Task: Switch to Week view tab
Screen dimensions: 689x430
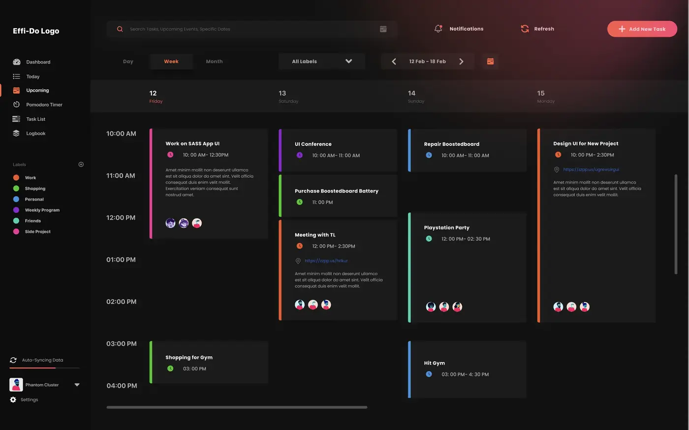Action: (171, 62)
